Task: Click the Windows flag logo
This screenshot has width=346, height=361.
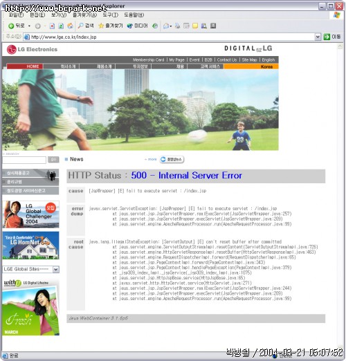Action: 337,15
